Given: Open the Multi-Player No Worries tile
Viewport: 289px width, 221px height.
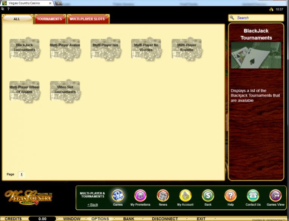Looking at the screenshot, I should 146,49.
